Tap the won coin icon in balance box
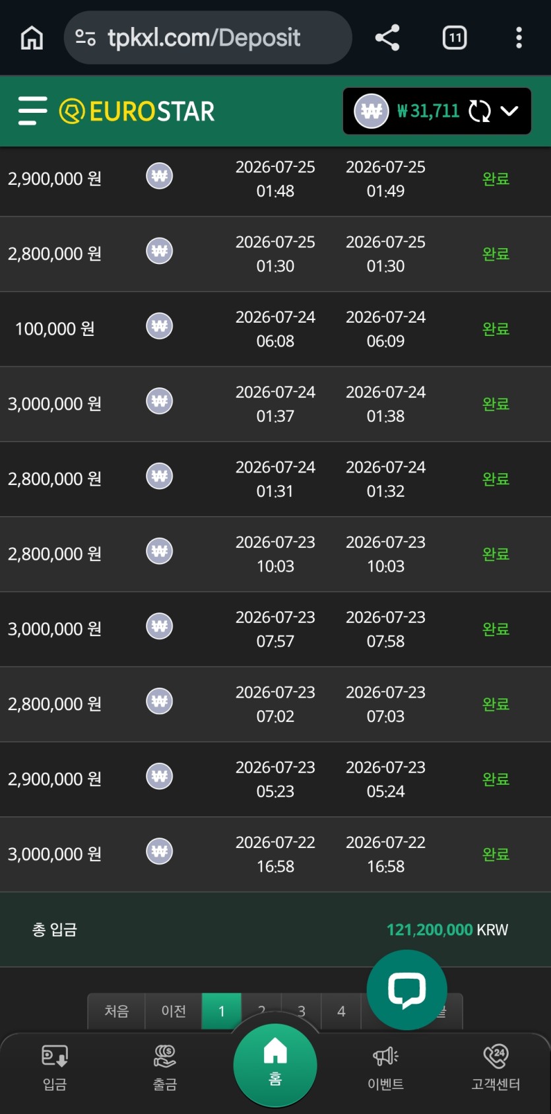The width and height of the screenshot is (551, 1114). click(372, 111)
